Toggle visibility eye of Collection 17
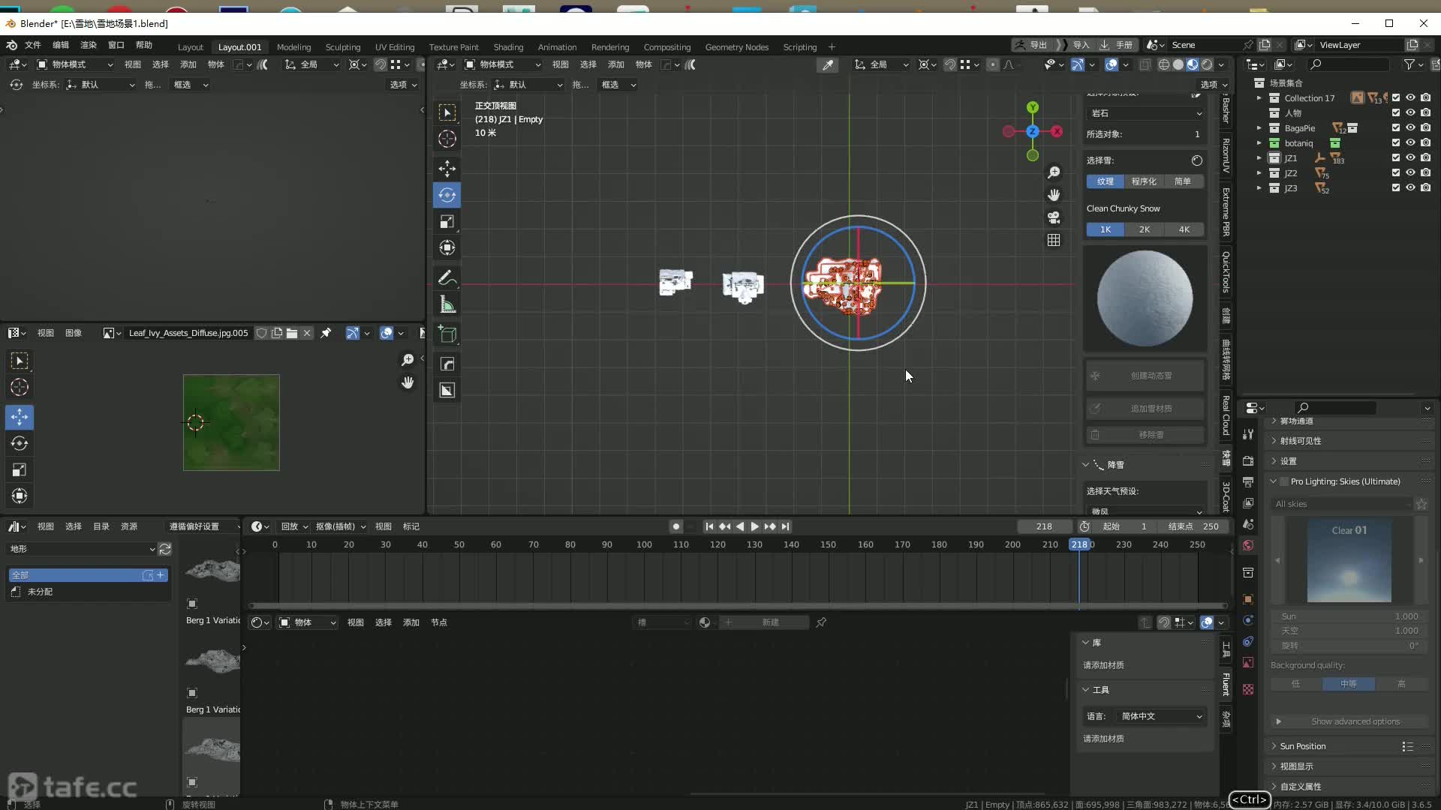Viewport: 1441px width, 810px height. point(1410,97)
